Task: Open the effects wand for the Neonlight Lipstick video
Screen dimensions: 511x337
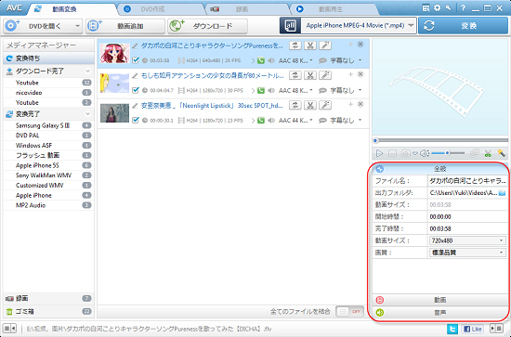Action: (x=325, y=105)
